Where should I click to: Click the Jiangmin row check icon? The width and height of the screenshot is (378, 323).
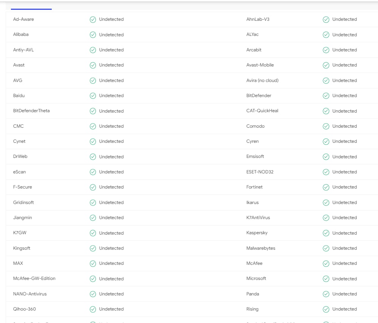pos(93,218)
